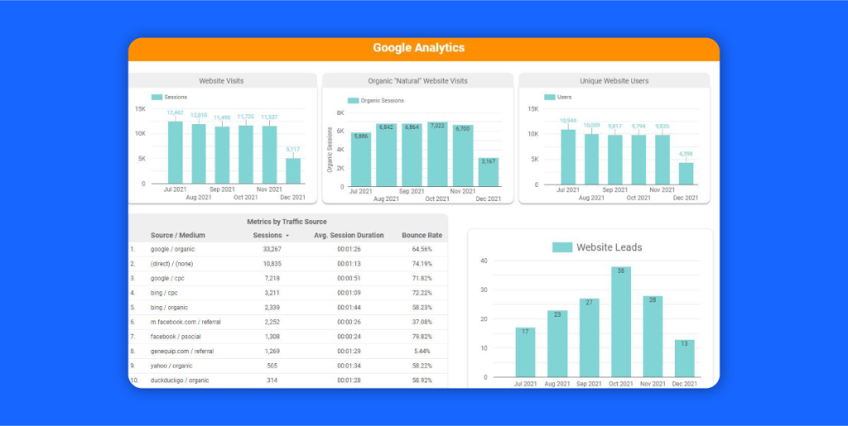Click the 7,022 Organic Sessions bar
Screen dimensions: 848x426
pos(437,154)
